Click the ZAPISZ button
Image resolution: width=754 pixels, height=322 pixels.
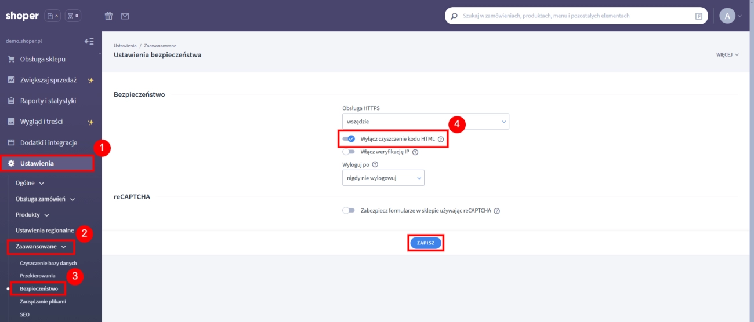(x=426, y=243)
